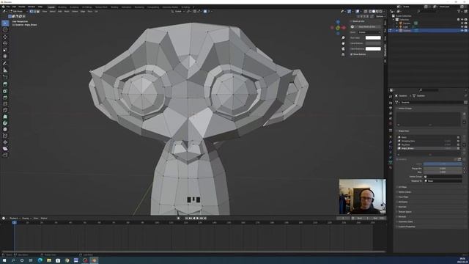Screen dimensions: 469x264
Task: Open the Global transform orientation dropdown
Action: (177, 12)
